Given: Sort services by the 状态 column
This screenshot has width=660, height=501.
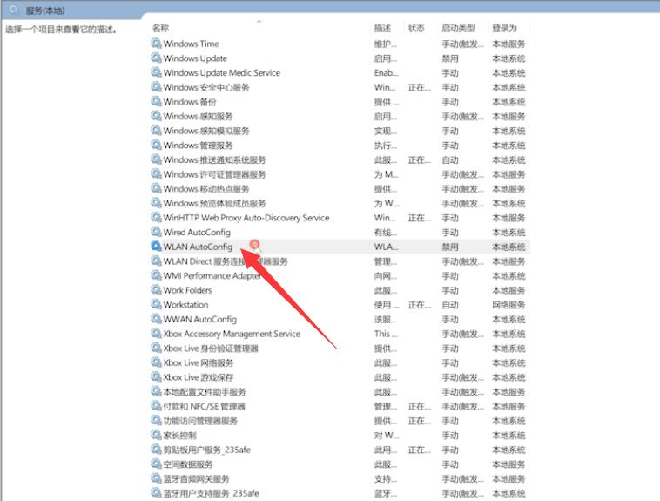Looking at the screenshot, I should click(416, 28).
